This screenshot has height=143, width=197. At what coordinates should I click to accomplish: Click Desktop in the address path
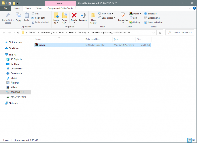pyautogui.click(x=82, y=33)
